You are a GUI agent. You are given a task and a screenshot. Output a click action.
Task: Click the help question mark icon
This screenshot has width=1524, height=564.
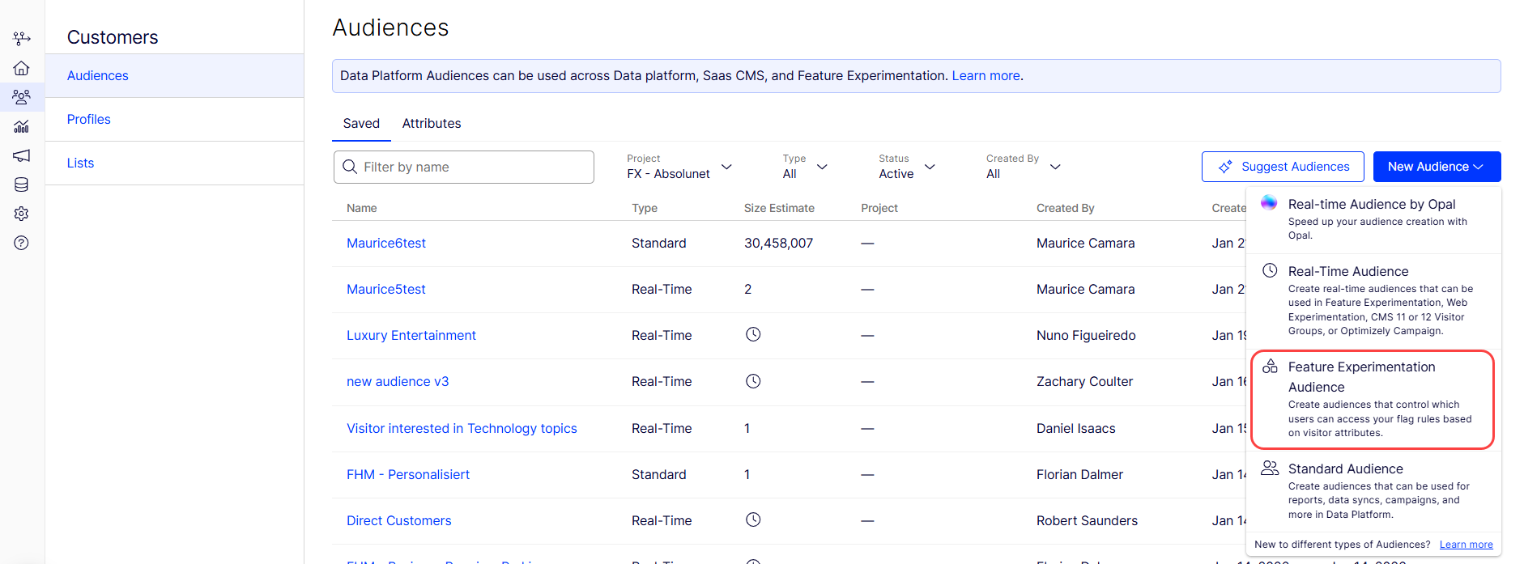tap(22, 243)
